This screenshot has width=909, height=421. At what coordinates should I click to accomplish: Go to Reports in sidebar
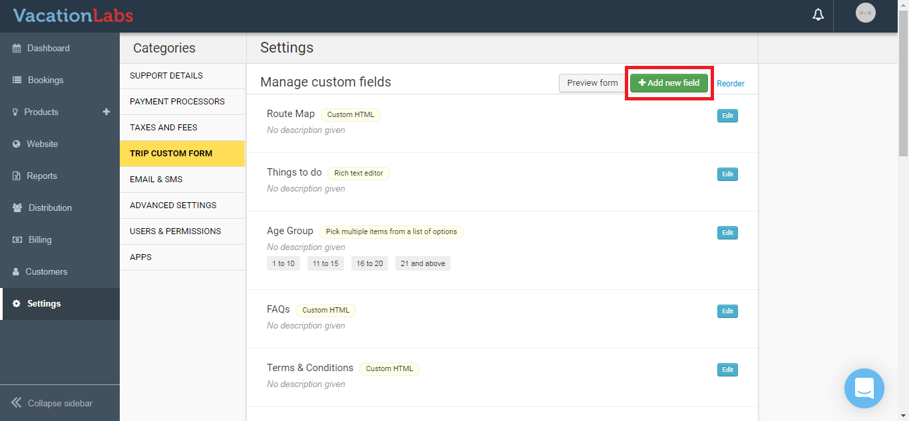tap(41, 176)
